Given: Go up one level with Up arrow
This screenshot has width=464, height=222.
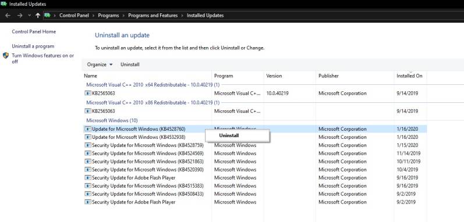Looking at the screenshot, I should 38,15.
